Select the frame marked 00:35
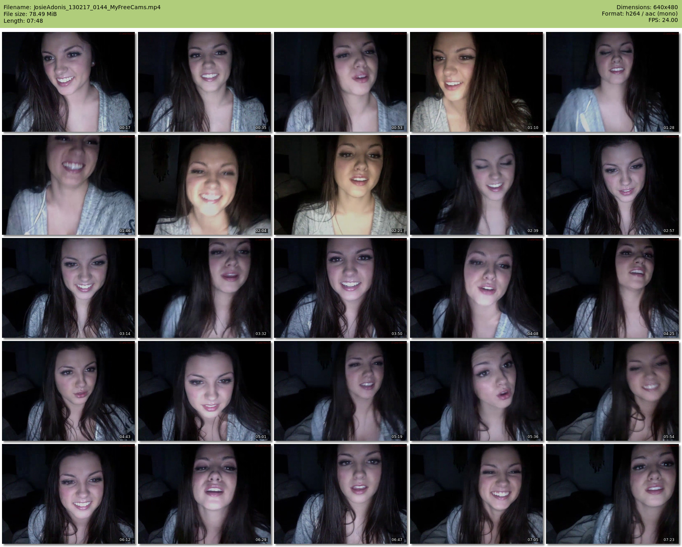 coord(204,82)
